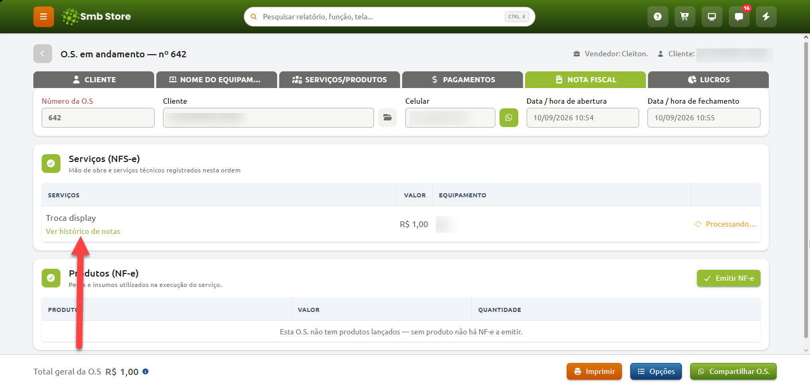Open the Opções button
The image size is (810, 388).
coord(656,372)
